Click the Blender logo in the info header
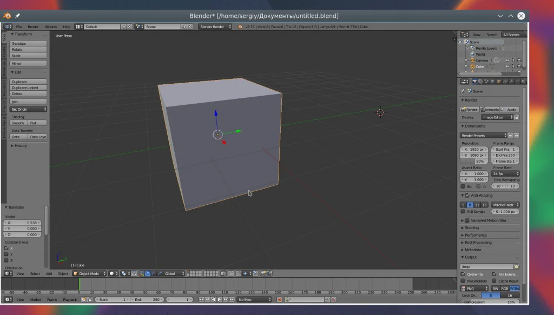The height and width of the screenshot is (315, 554). point(240,26)
